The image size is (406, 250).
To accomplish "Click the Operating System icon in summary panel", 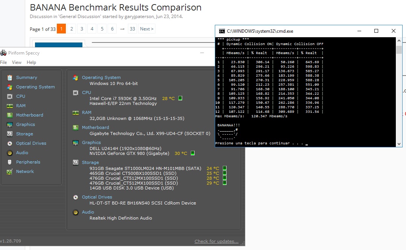I will [76, 78].
